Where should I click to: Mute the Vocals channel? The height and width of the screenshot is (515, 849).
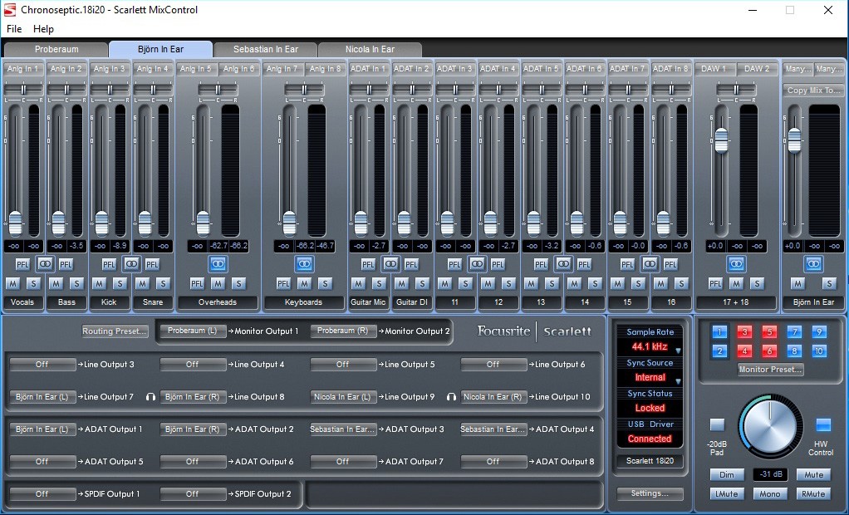tap(13, 283)
